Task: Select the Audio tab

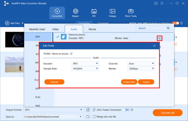Action: pyautogui.click(x=74, y=29)
